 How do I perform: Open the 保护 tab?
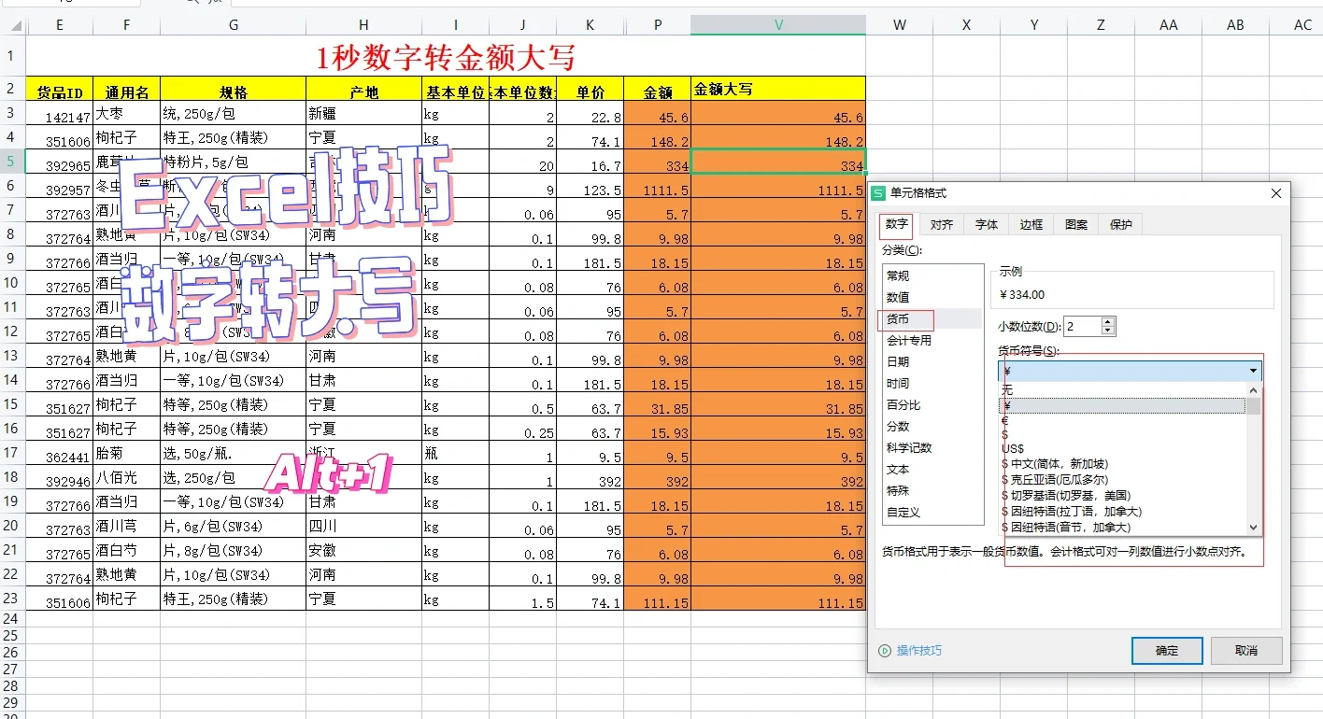tap(1121, 225)
